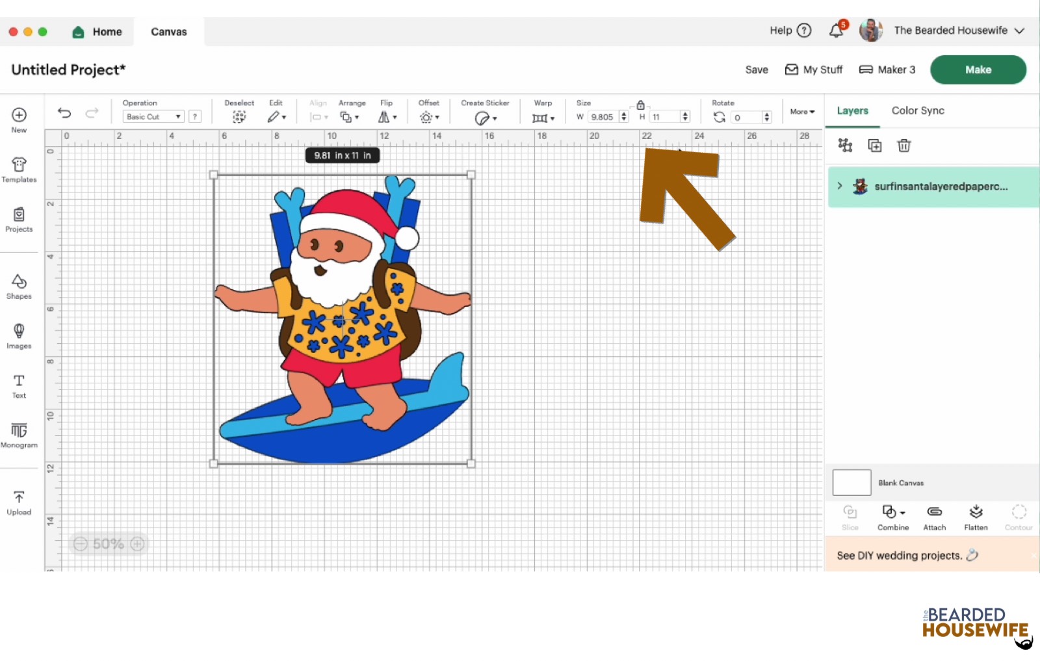Select the Text tool
The width and height of the screenshot is (1040, 661).
point(19,385)
